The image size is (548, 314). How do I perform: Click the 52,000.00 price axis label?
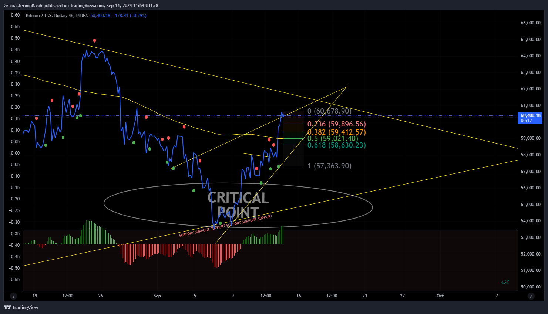531,254
